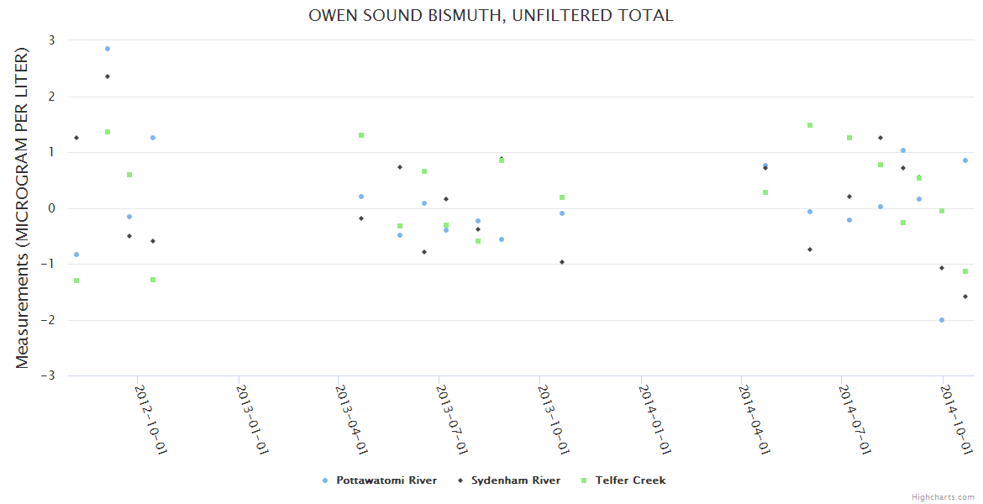Select the black diamond near −1 above 2013-10-01
The image size is (983, 504).
[562, 262]
